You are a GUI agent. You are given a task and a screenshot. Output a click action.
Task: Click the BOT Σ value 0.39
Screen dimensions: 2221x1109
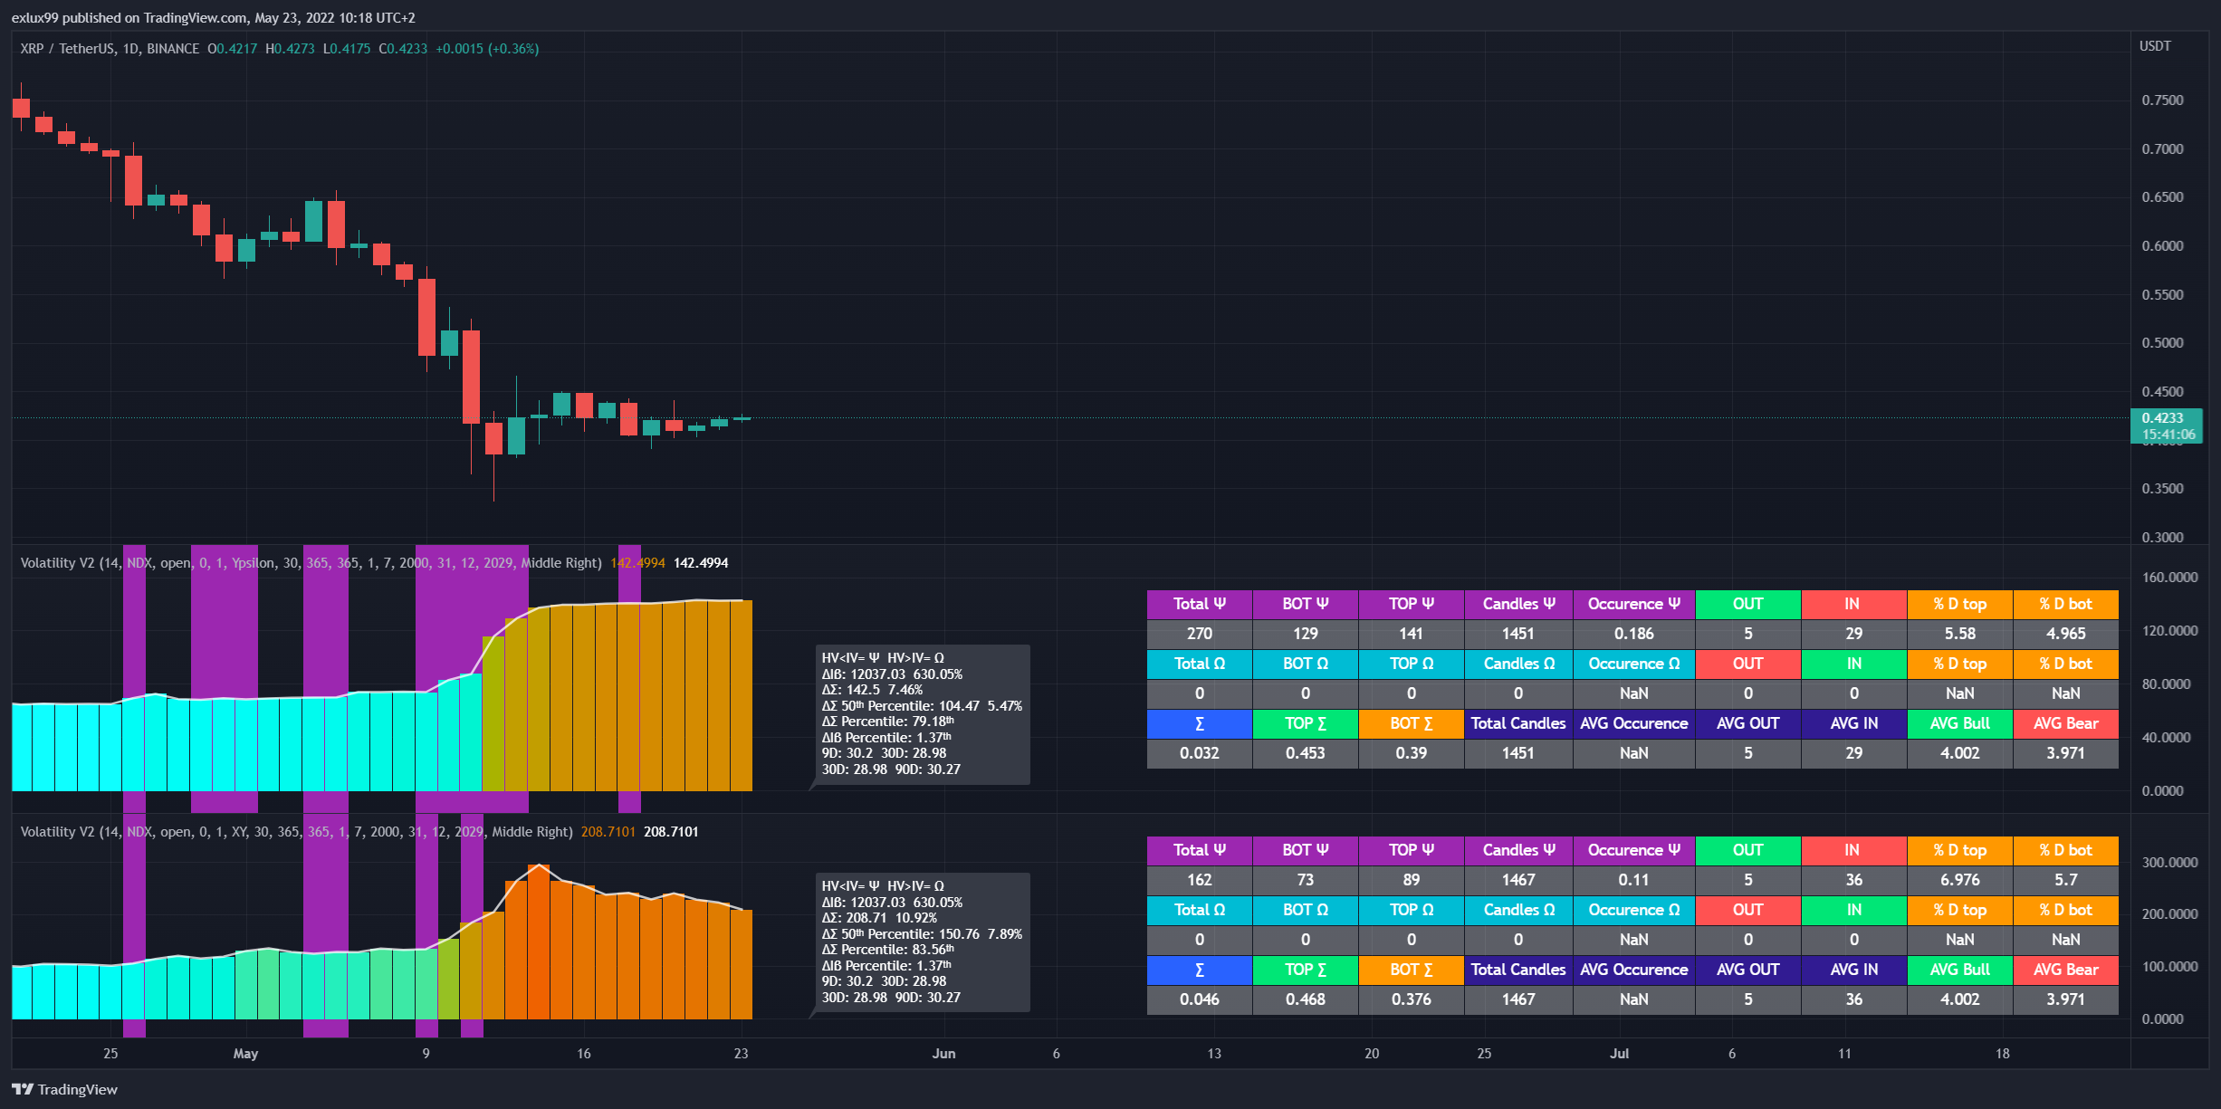(x=1412, y=753)
